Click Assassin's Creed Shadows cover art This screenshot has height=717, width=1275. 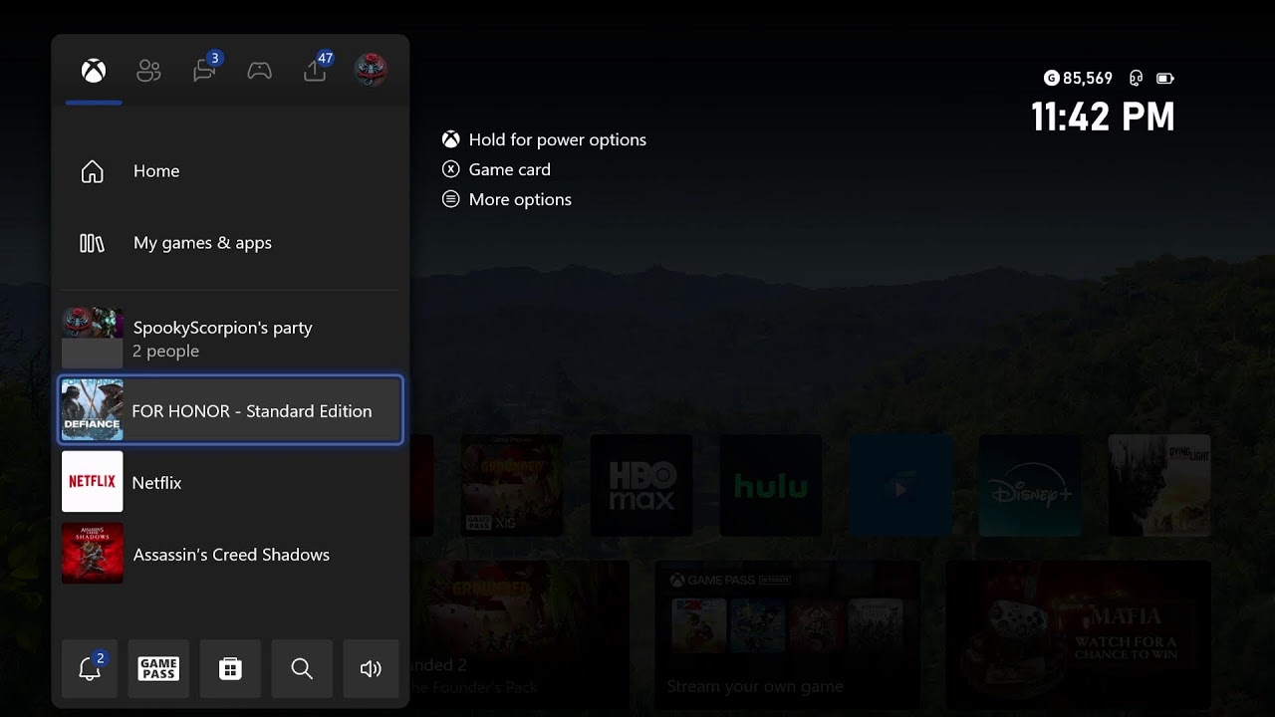[x=93, y=554]
